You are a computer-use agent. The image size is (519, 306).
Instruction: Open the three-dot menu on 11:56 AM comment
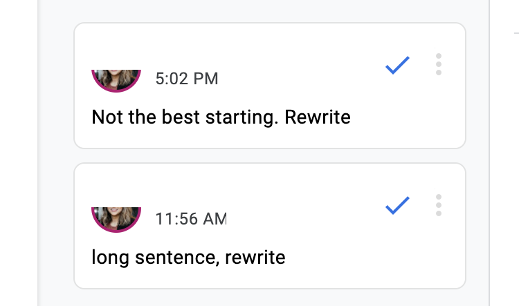(x=439, y=205)
